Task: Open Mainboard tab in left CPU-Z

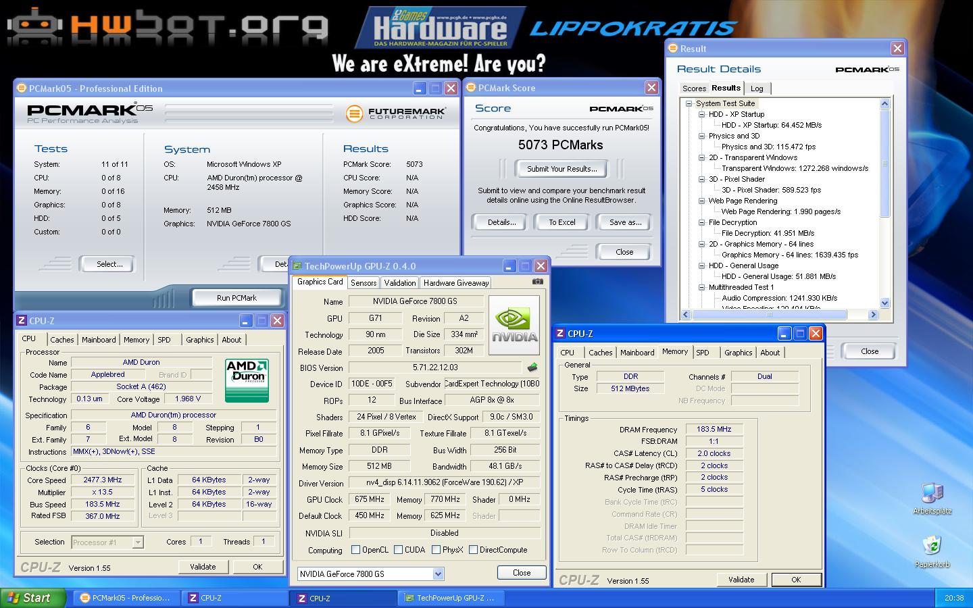Action: [99, 340]
